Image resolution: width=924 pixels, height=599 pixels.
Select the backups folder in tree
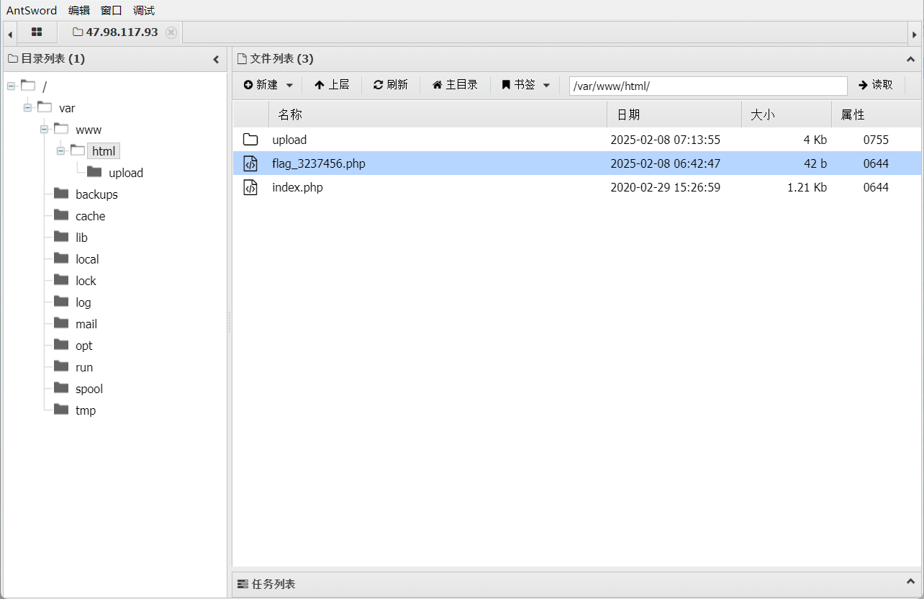coord(96,194)
